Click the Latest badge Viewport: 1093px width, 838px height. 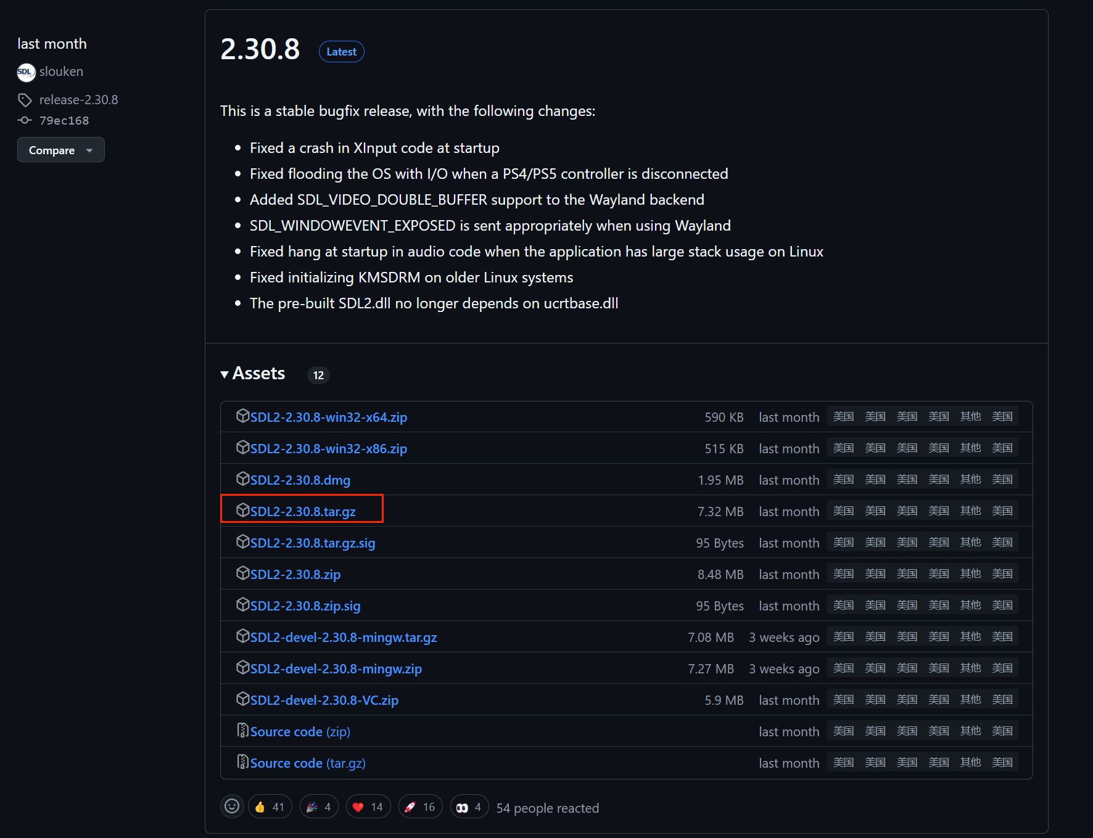[x=341, y=52]
